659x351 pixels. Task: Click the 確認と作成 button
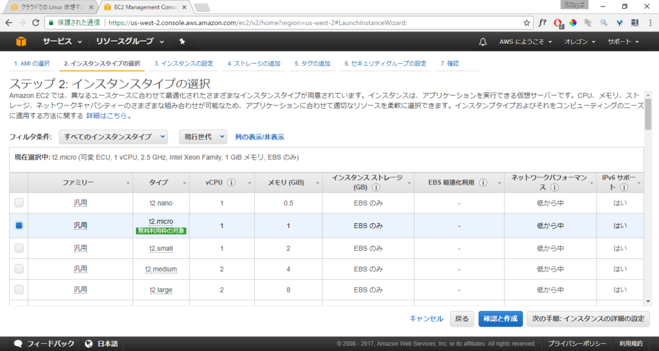[x=500, y=319]
